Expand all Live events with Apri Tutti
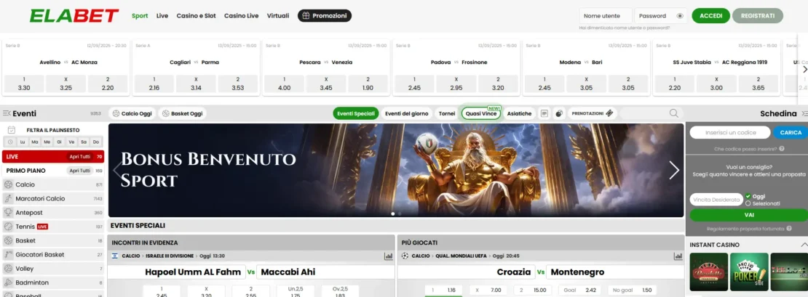Screen dimensions: 808x297 79,156
